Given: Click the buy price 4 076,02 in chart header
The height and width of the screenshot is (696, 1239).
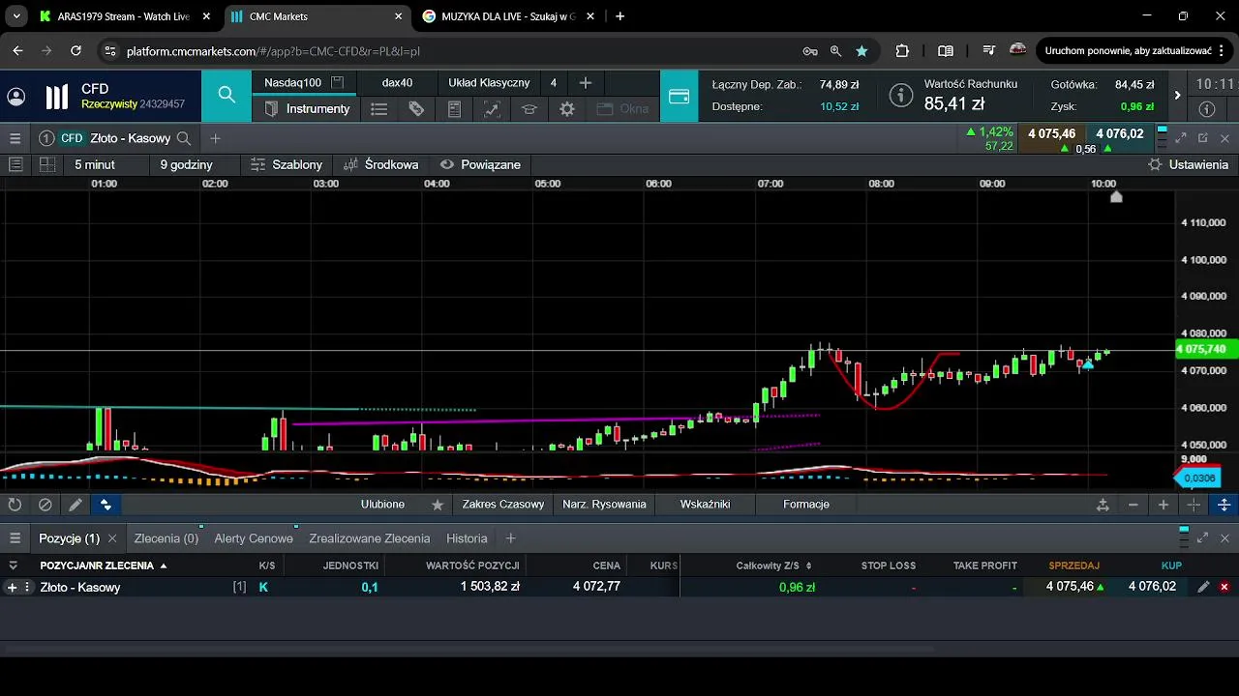Looking at the screenshot, I should tap(1119, 133).
